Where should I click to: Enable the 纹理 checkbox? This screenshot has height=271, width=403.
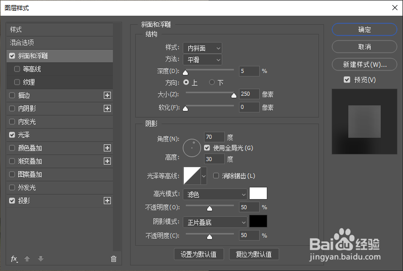[17, 82]
